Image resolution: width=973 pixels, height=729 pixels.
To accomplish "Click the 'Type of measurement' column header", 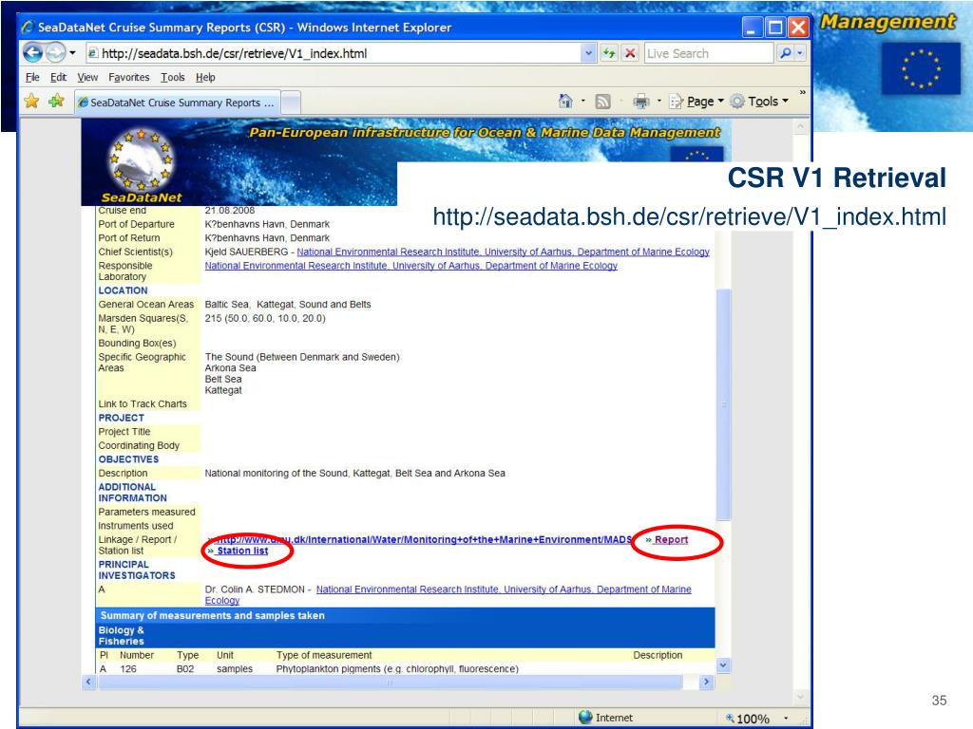I will [x=324, y=655].
